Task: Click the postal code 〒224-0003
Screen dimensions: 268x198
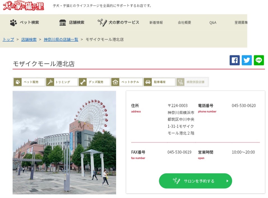Action: pyautogui.click(x=177, y=106)
